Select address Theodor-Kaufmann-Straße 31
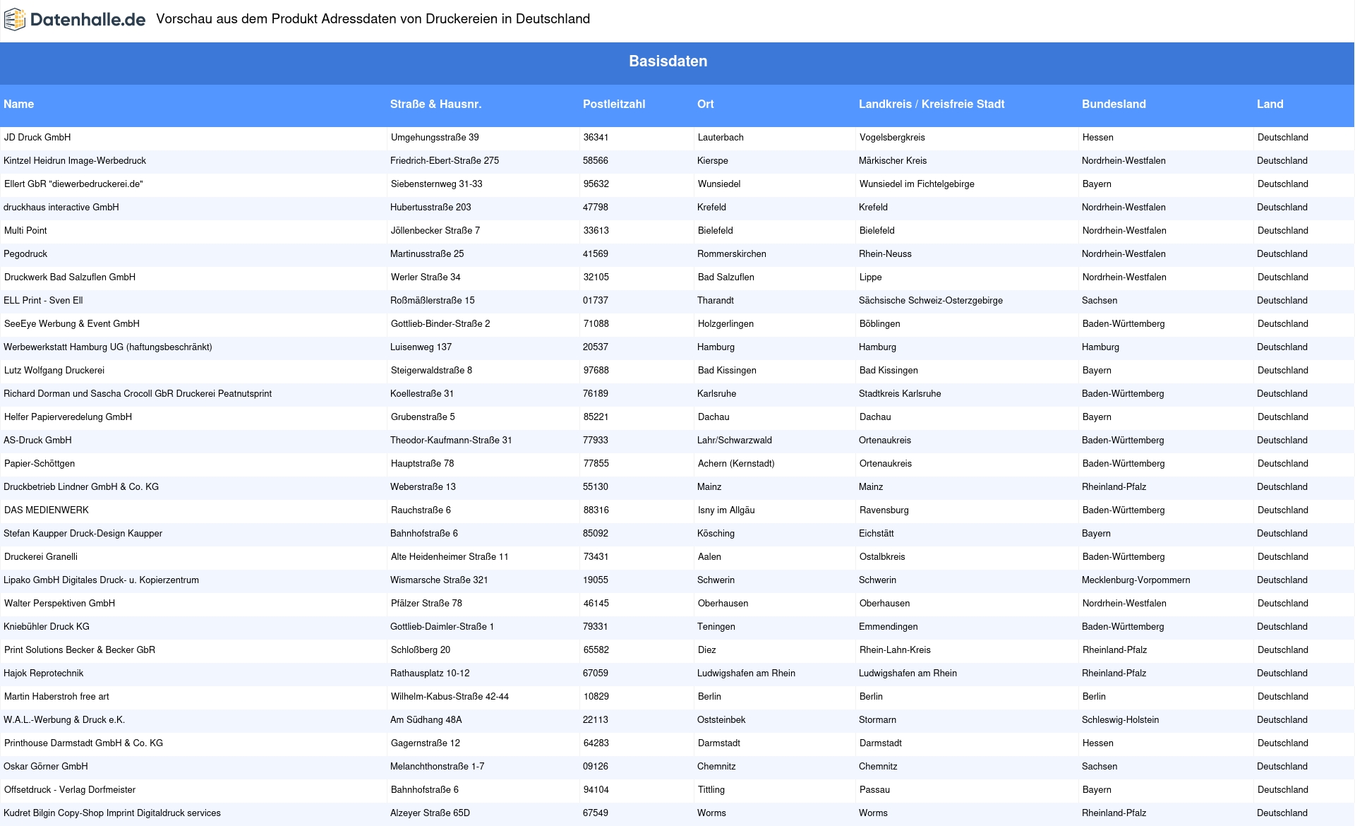The width and height of the screenshot is (1355, 826). pyautogui.click(x=451, y=441)
